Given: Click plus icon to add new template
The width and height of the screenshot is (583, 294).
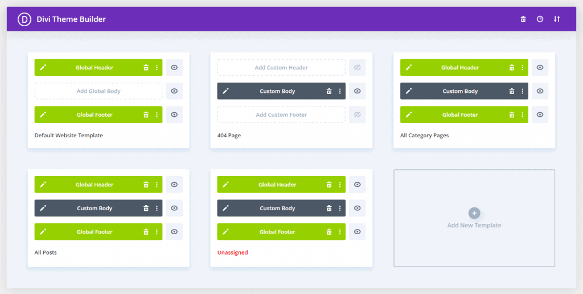Looking at the screenshot, I should click(474, 213).
